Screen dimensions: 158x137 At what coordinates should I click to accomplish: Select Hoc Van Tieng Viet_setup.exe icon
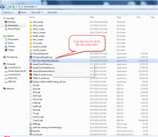(x=31, y=61)
